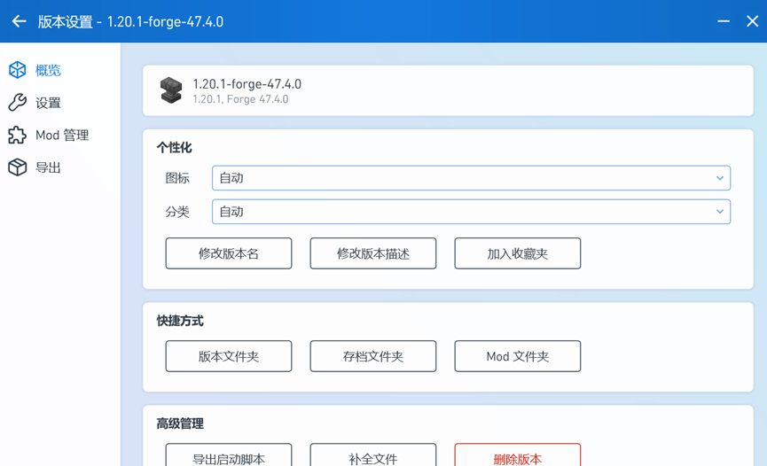Image resolution: width=767 pixels, height=466 pixels.
Task: Click the 高级管理 section heading
Action: [x=180, y=423]
